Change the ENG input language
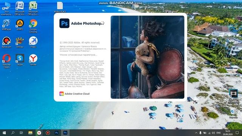Screen dimensions: 242x136 (x=219, y=133)
